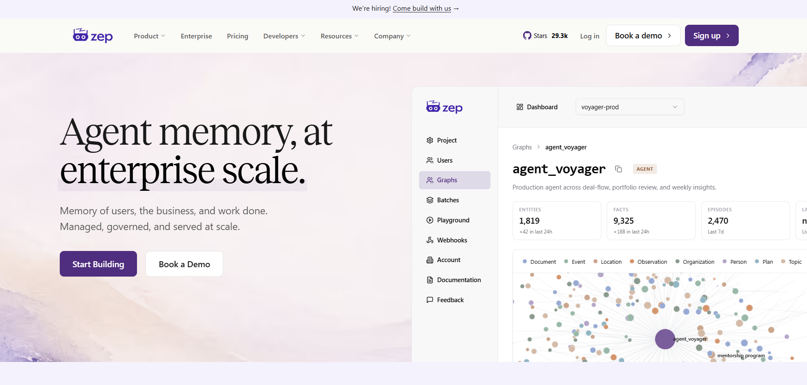Expand the Resources menu chevron
Image resolution: width=807 pixels, height=385 pixels.
pyautogui.click(x=356, y=36)
